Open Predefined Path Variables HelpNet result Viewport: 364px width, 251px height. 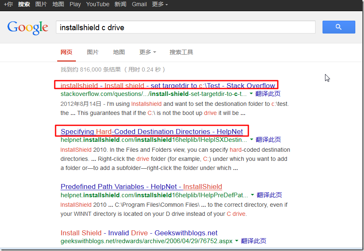coord(141,186)
